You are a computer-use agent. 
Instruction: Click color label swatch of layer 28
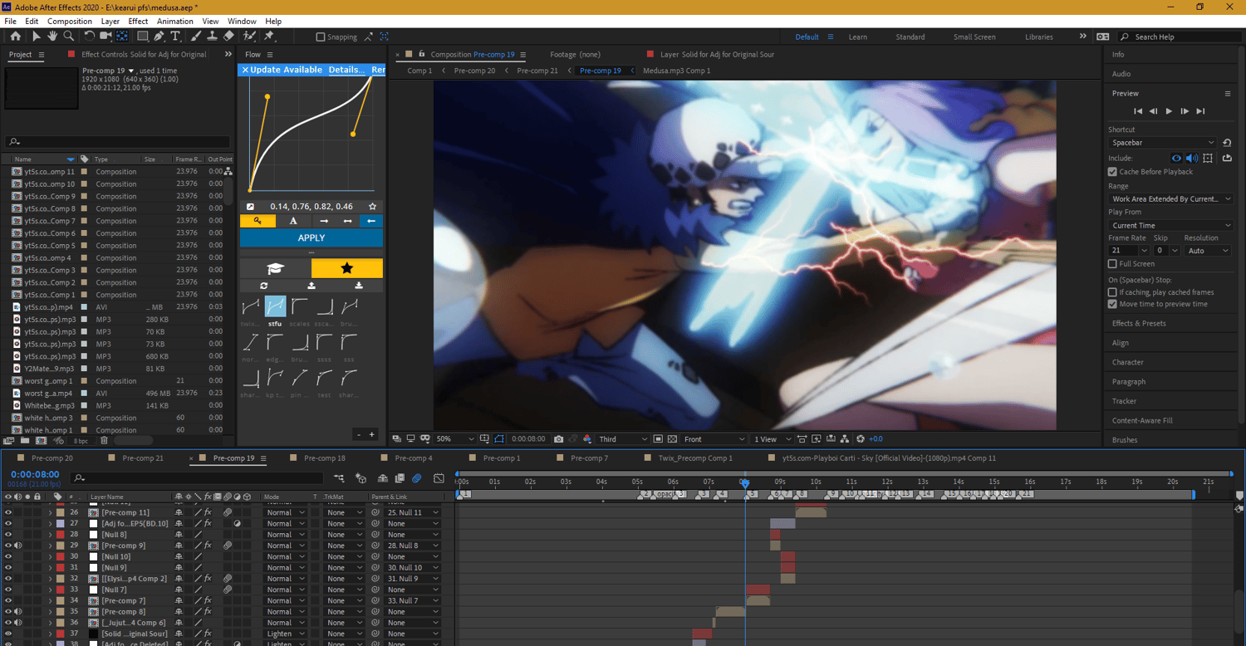[60, 535]
